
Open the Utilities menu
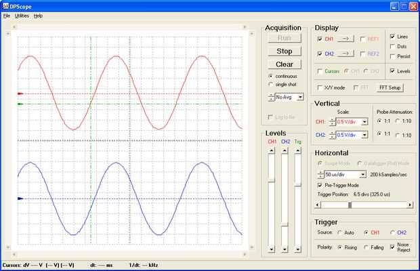22,16
